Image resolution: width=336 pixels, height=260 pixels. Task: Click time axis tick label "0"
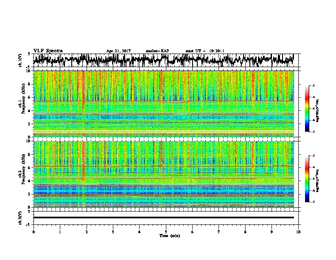coord(34,232)
